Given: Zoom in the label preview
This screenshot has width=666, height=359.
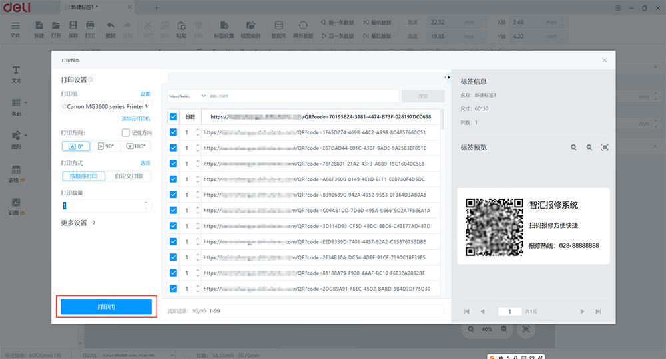Looking at the screenshot, I should pyautogui.click(x=573, y=148).
